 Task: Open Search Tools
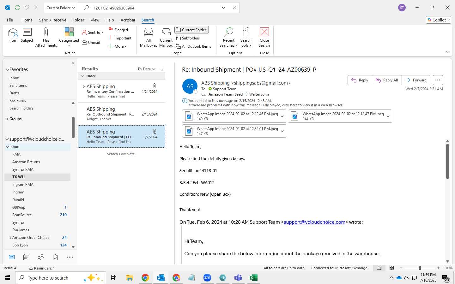pos(246,37)
